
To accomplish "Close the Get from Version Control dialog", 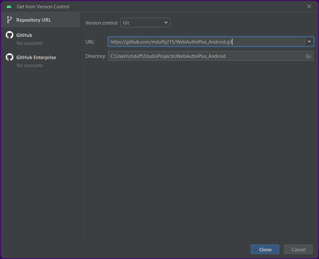I will click(309, 6).
